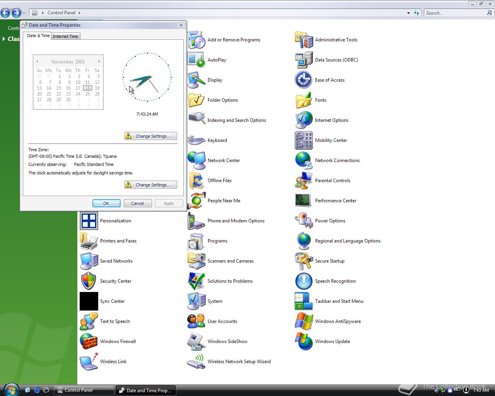Cancel the Date and Time dialog
Screen dimensions: 495x396
tap(137, 203)
